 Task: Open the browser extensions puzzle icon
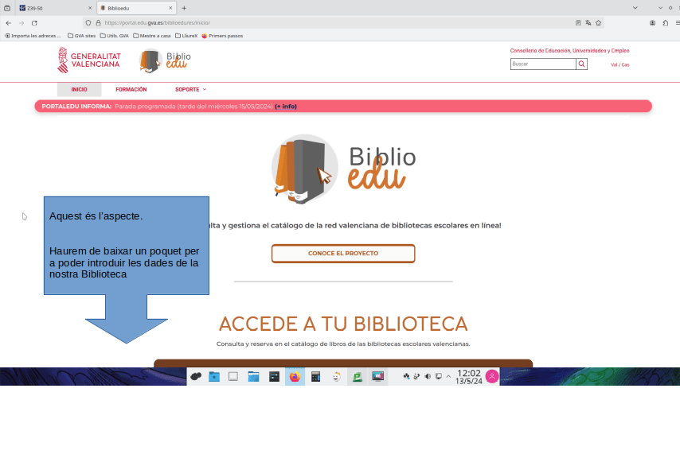(665, 23)
